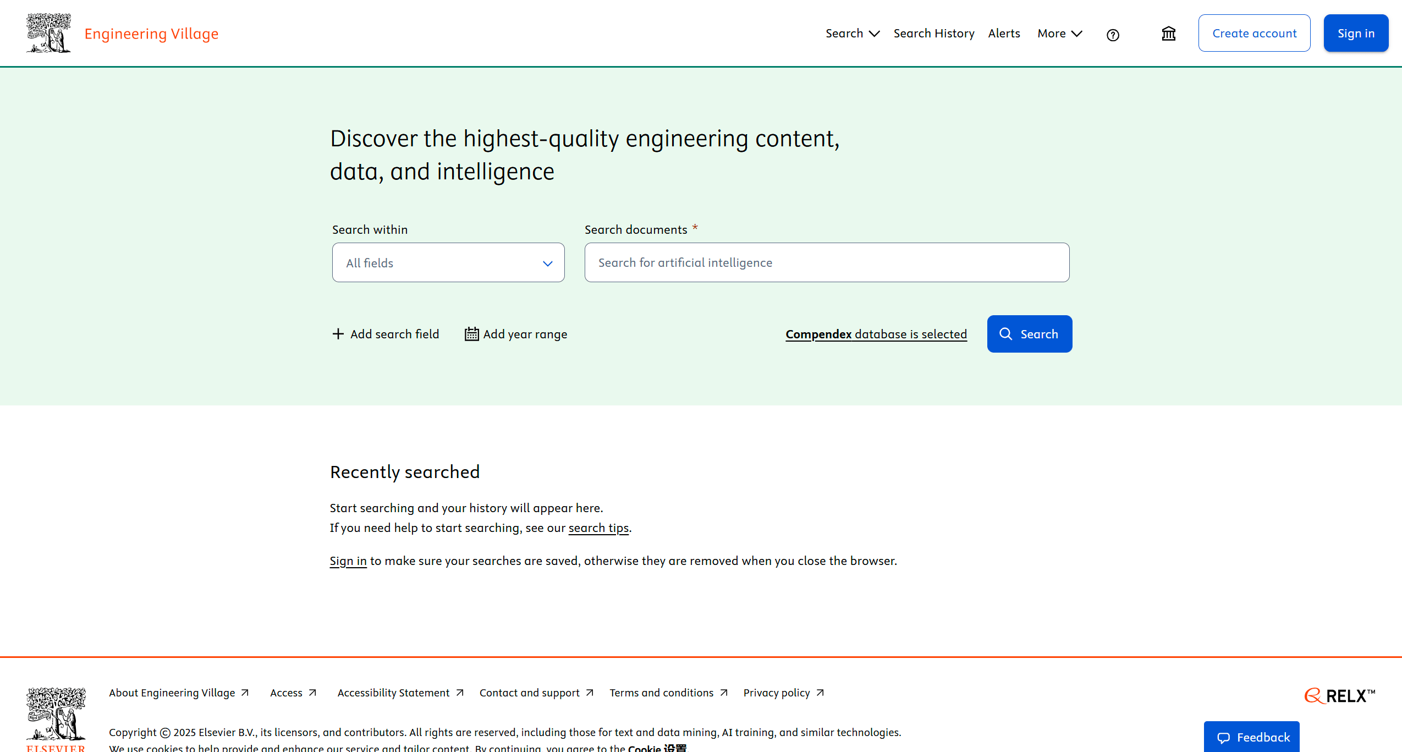Open the help question mark icon
Screen dimensions: 1402x752
[1112, 35]
